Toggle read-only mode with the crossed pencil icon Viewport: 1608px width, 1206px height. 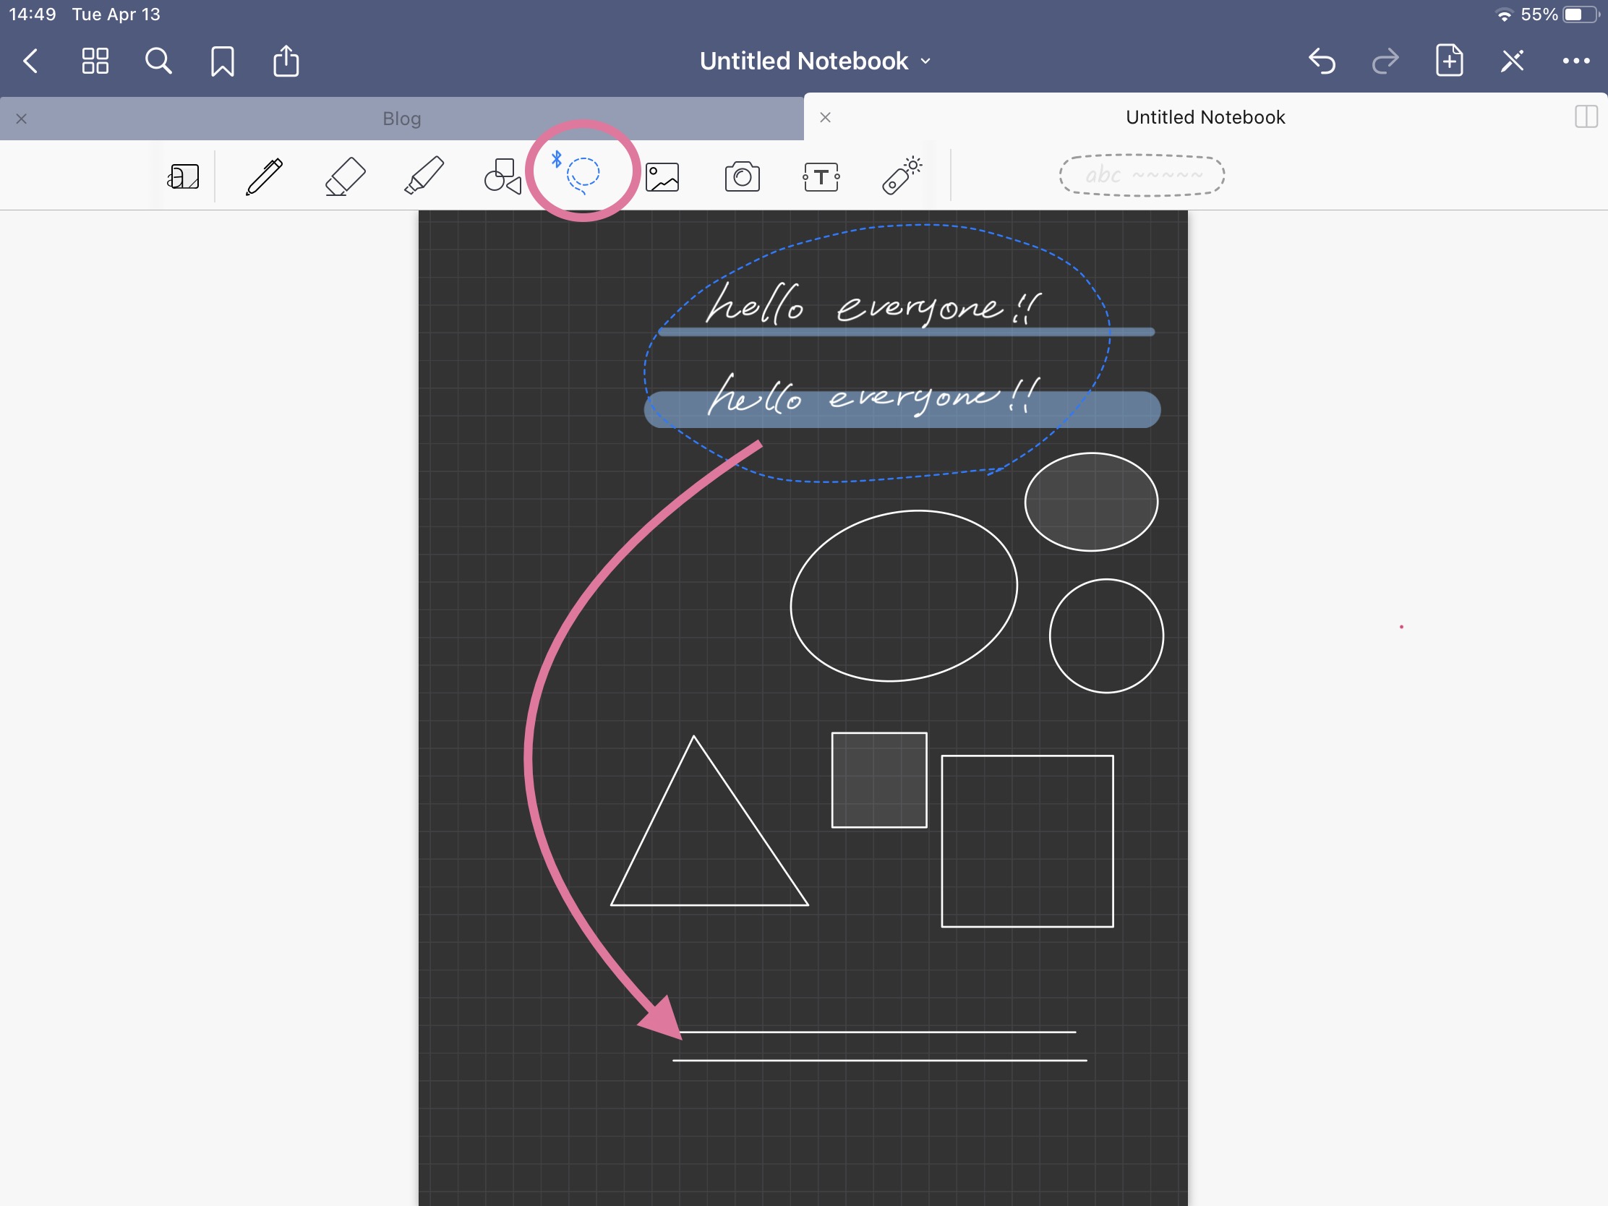(x=1512, y=61)
